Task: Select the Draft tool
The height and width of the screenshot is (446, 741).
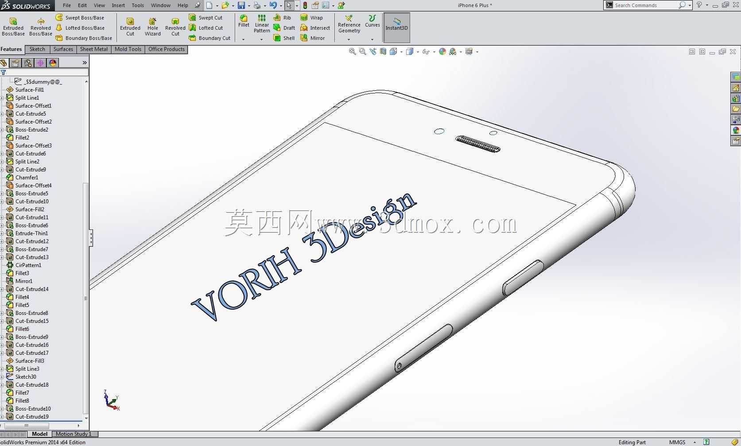Action: click(x=284, y=27)
